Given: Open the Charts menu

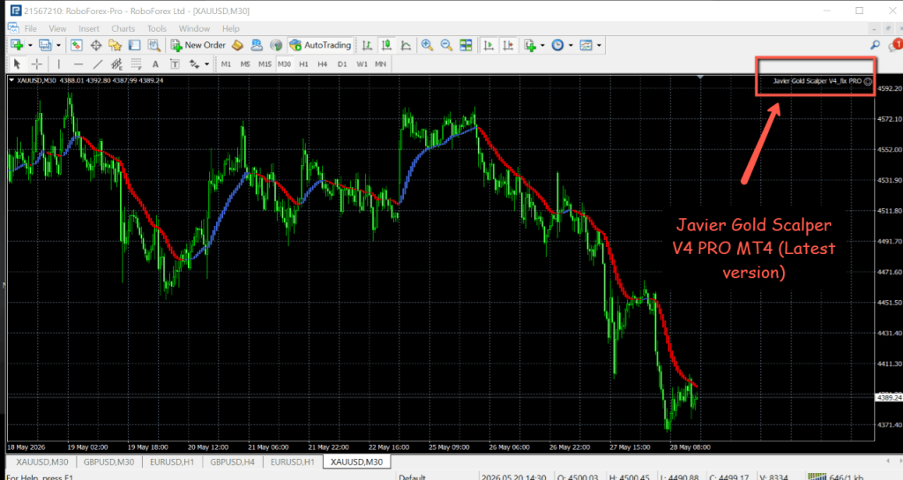Looking at the screenshot, I should coord(123,28).
